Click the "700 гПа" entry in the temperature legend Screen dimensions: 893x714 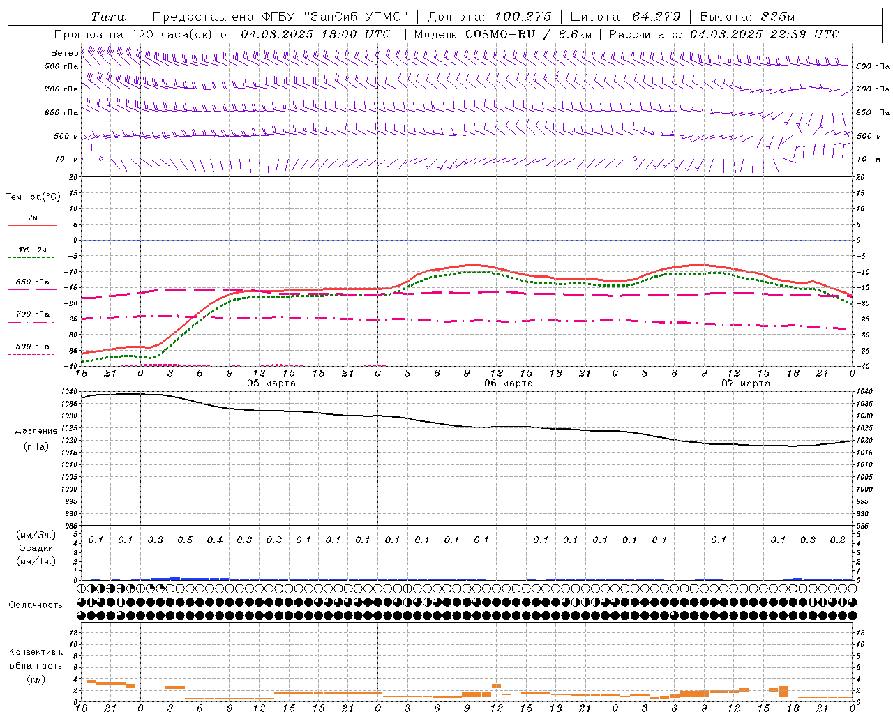click(x=33, y=314)
